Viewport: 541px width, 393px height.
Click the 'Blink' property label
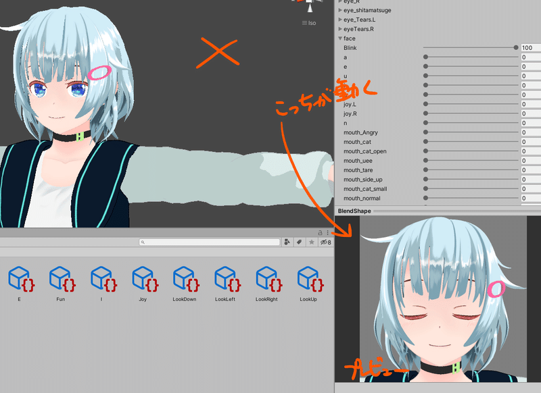click(350, 48)
